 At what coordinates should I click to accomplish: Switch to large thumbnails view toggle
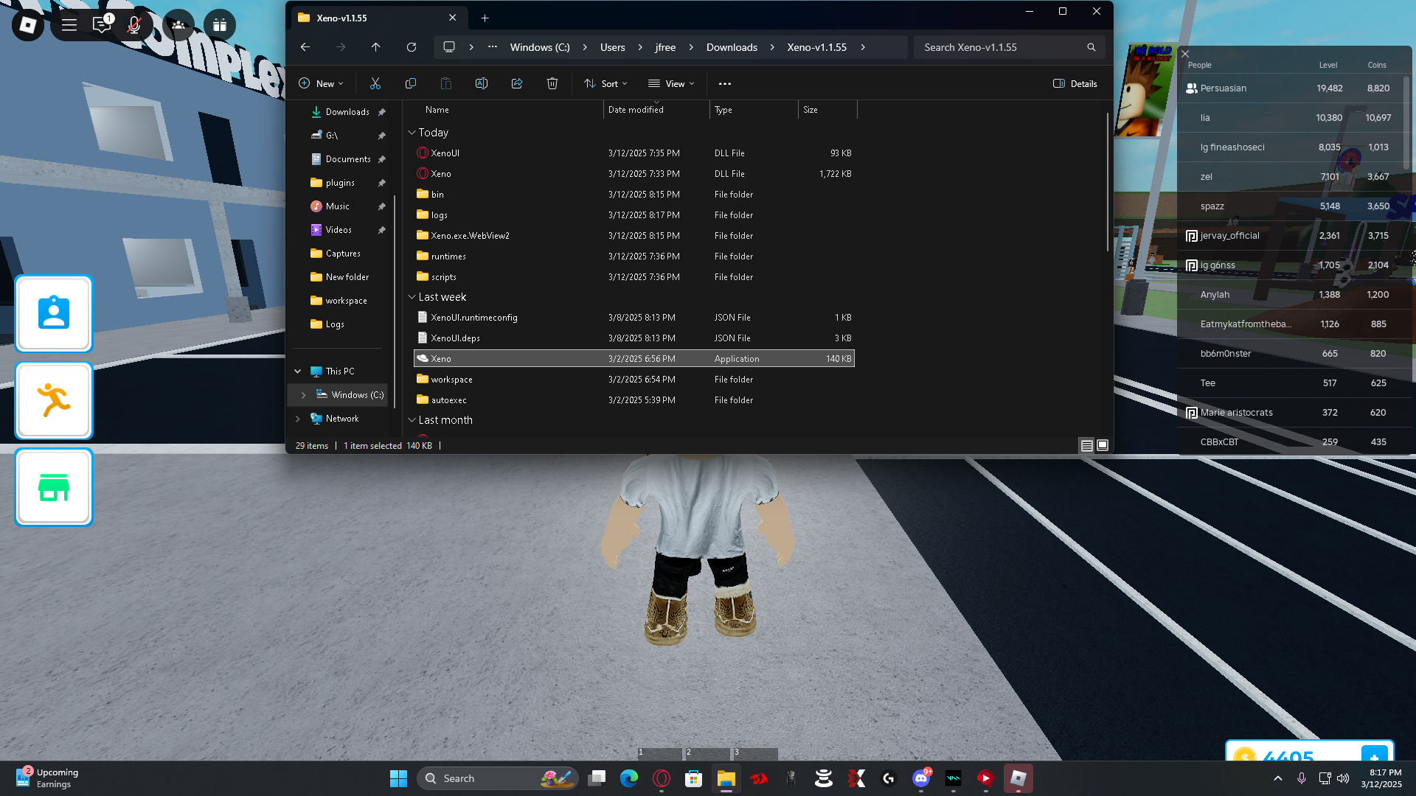(x=1103, y=445)
